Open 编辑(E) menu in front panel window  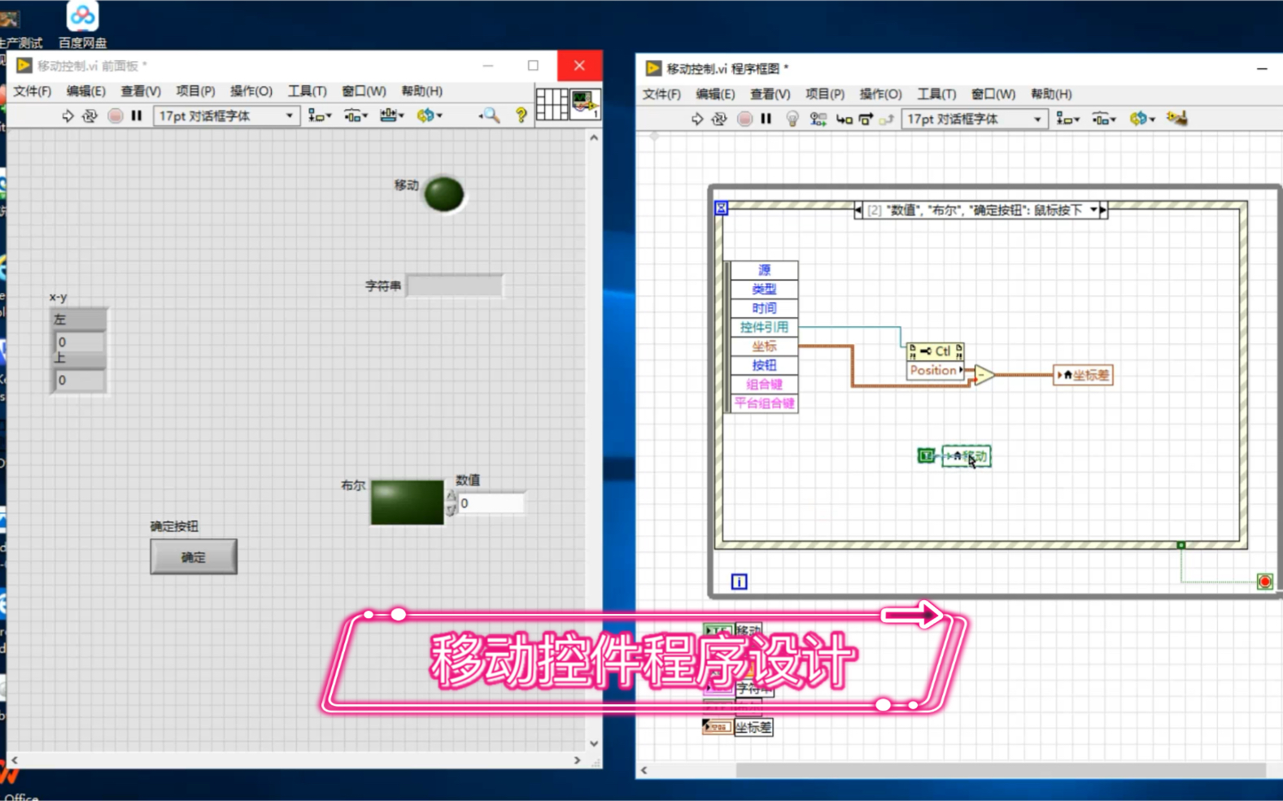click(86, 91)
